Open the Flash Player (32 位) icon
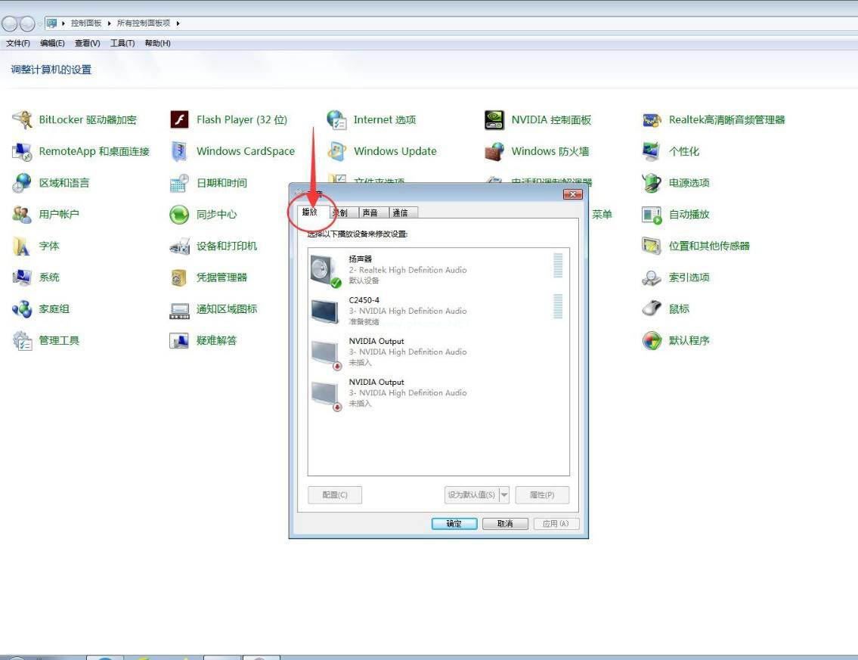The width and height of the screenshot is (858, 660). point(179,119)
